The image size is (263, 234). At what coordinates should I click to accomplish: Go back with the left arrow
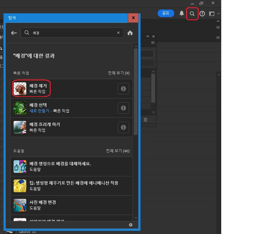coord(14,33)
